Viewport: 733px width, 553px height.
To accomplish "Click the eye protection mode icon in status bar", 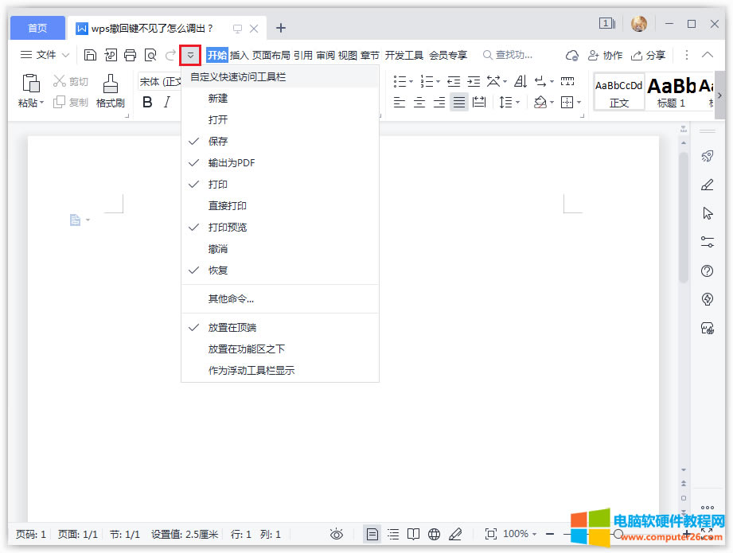I will (x=337, y=534).
